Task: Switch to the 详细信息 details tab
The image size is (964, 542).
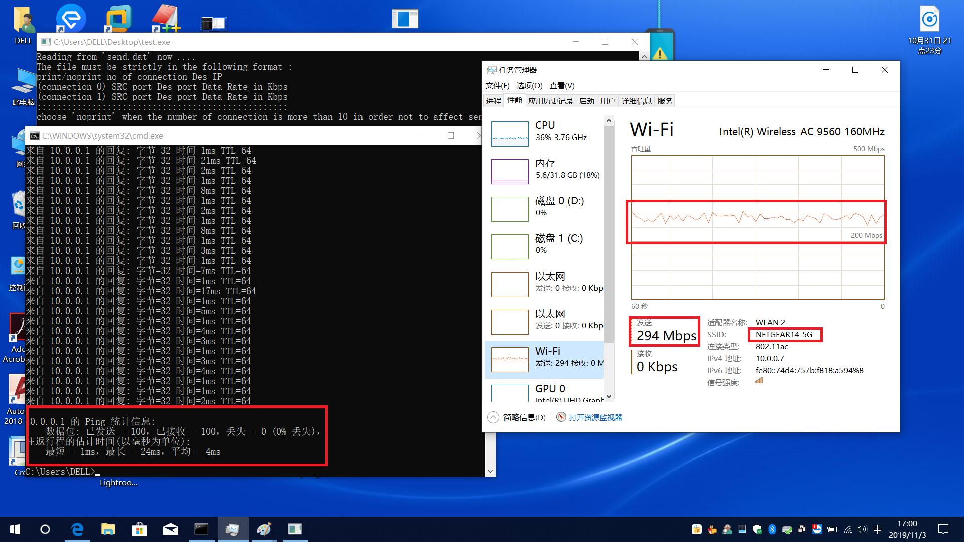Action: 636,101
